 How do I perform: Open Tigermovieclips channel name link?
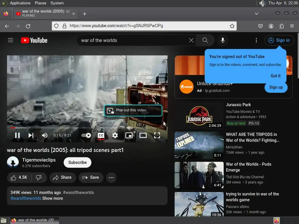(39, 160)
